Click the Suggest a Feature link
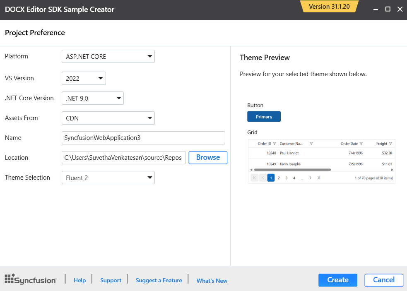 (x=159, y=280)
